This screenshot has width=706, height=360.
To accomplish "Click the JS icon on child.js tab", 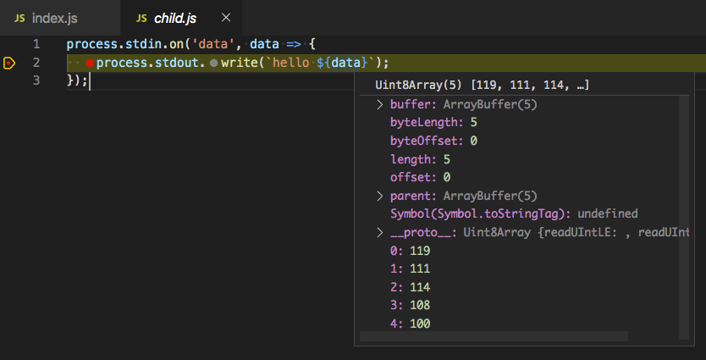I will (x=141, y=18).
